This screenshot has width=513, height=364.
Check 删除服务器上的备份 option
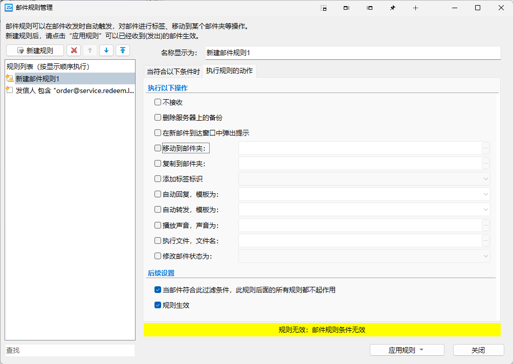click(x=158, y=118)
